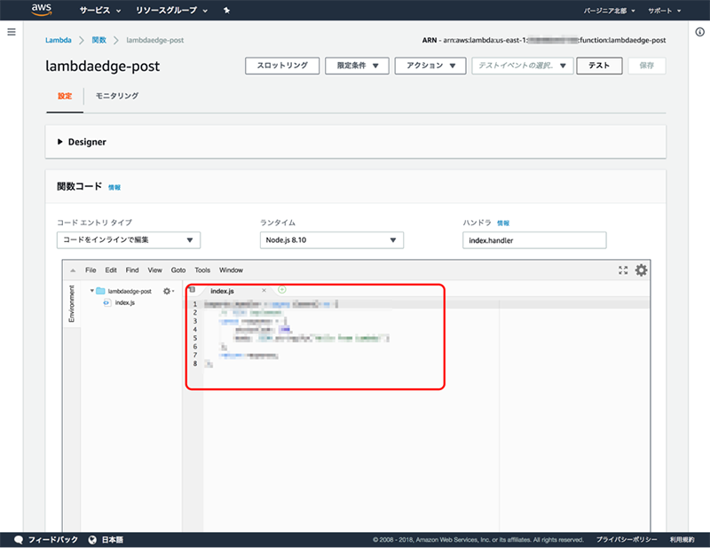Open Goto menu in editor
The height and width of the screenshot is (548, 710).
click(x=178, y=270)
